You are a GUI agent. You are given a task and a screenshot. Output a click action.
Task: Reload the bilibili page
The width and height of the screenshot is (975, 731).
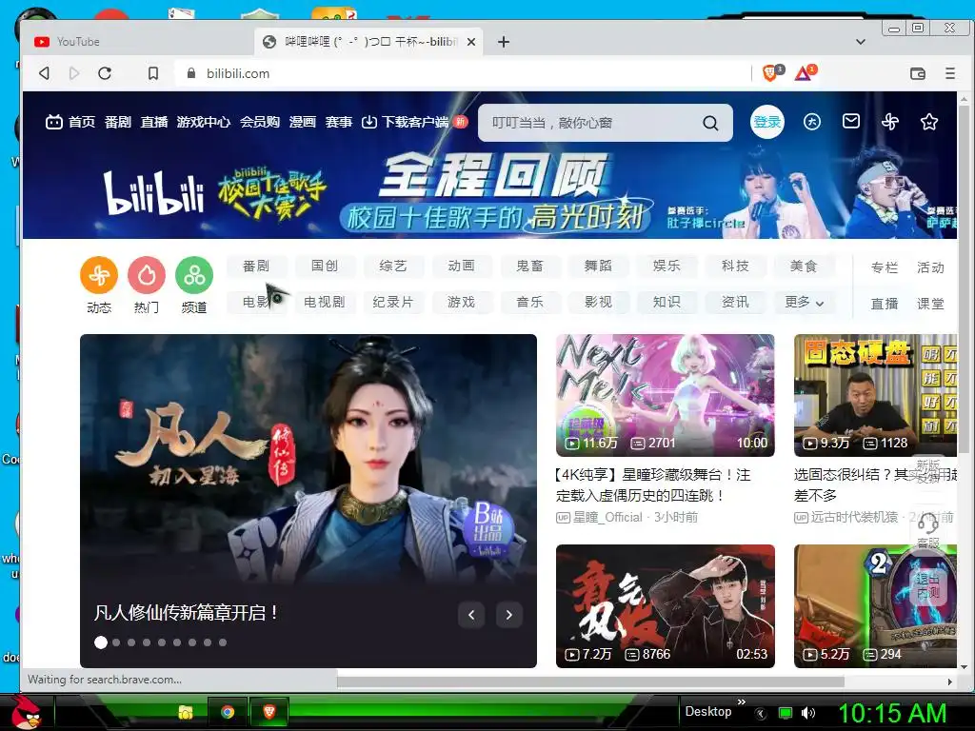click(x=105, y=73)
